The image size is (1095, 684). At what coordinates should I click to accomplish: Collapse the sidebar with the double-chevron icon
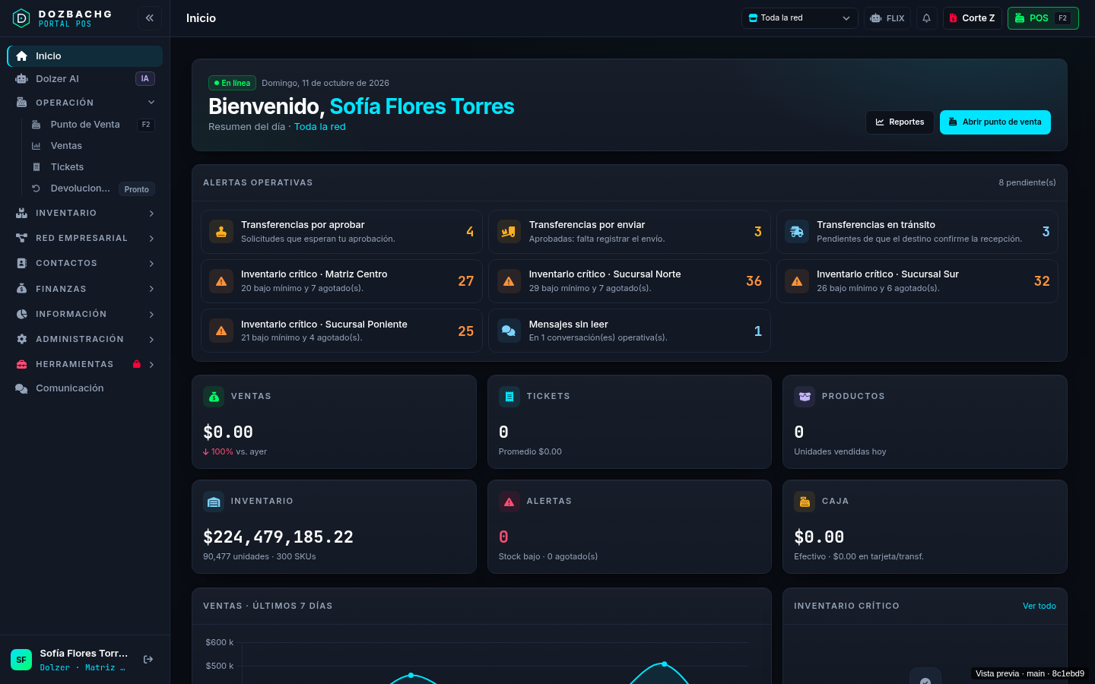pyautogui.click(x=150, y=18)
